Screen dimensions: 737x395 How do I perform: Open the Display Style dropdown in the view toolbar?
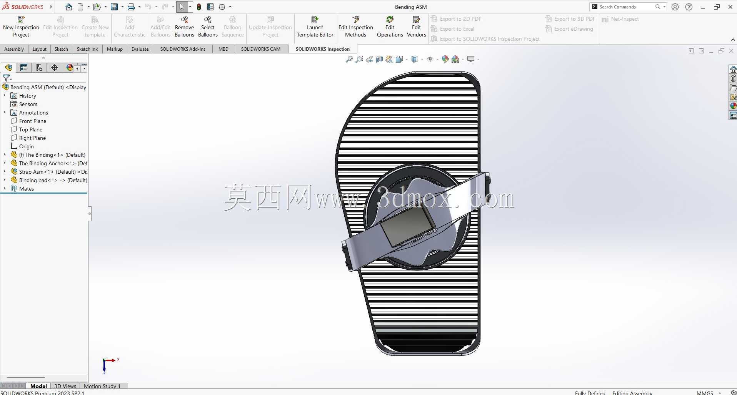tap(422, 59)
